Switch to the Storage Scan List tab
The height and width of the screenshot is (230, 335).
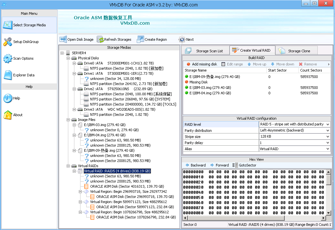(205, 51)
